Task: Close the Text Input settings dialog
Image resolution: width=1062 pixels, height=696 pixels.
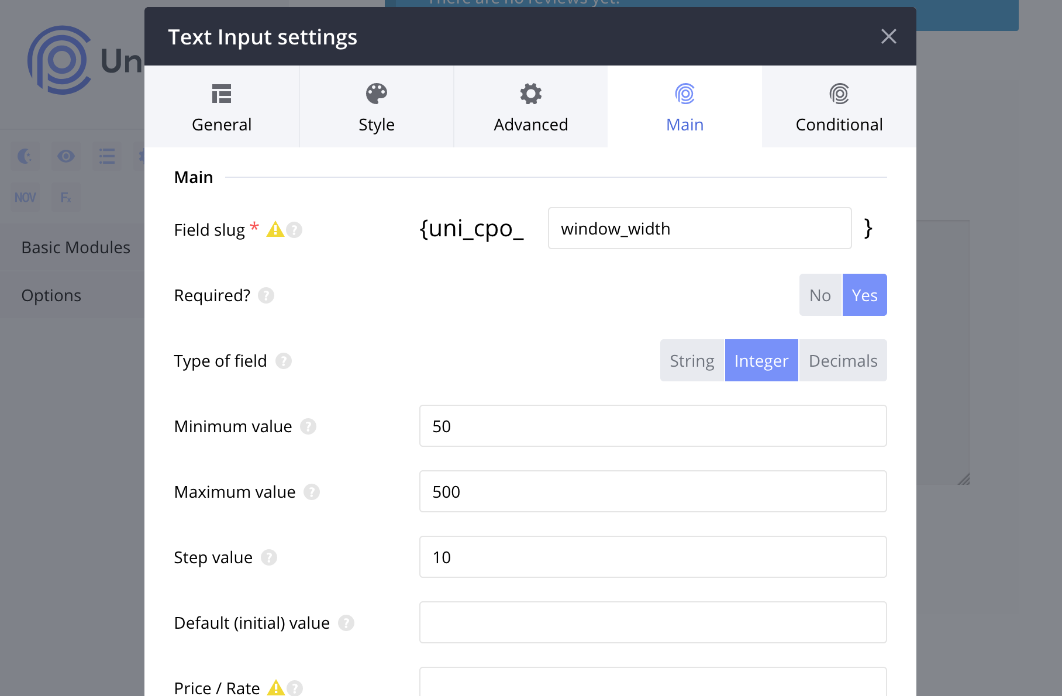Action: 888,36
